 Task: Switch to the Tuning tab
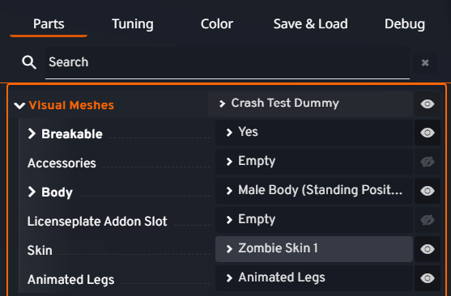click(133, 24)
